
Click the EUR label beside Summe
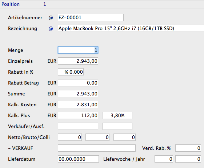coord(52,94)
